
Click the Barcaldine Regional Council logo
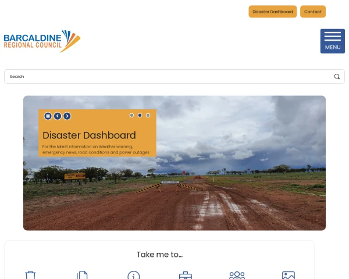(x=42, y=41)
